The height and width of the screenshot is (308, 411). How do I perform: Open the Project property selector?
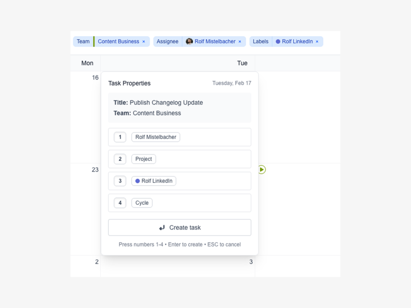pos(144,159)
